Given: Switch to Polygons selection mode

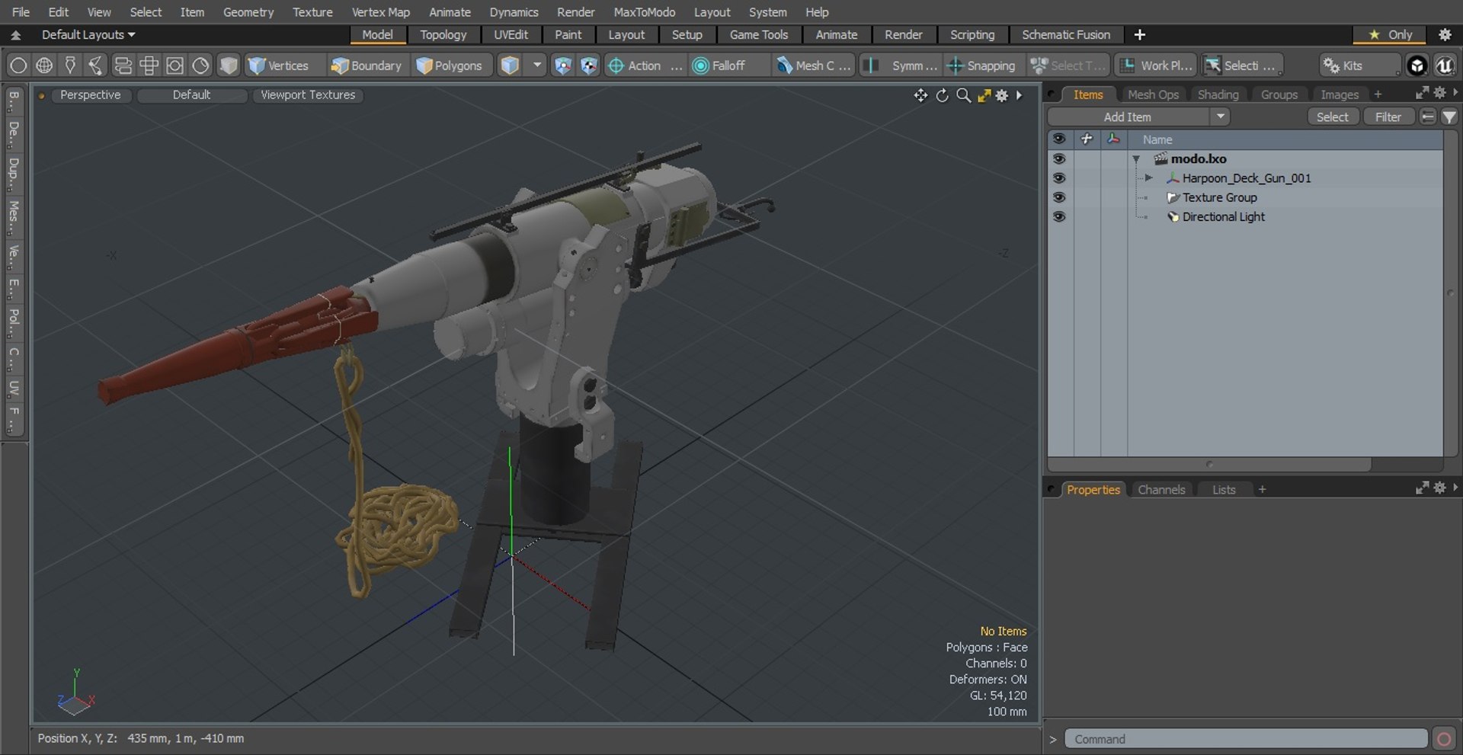Looking at the screenshot, I should pyautogui.click(x=450, y=66).
